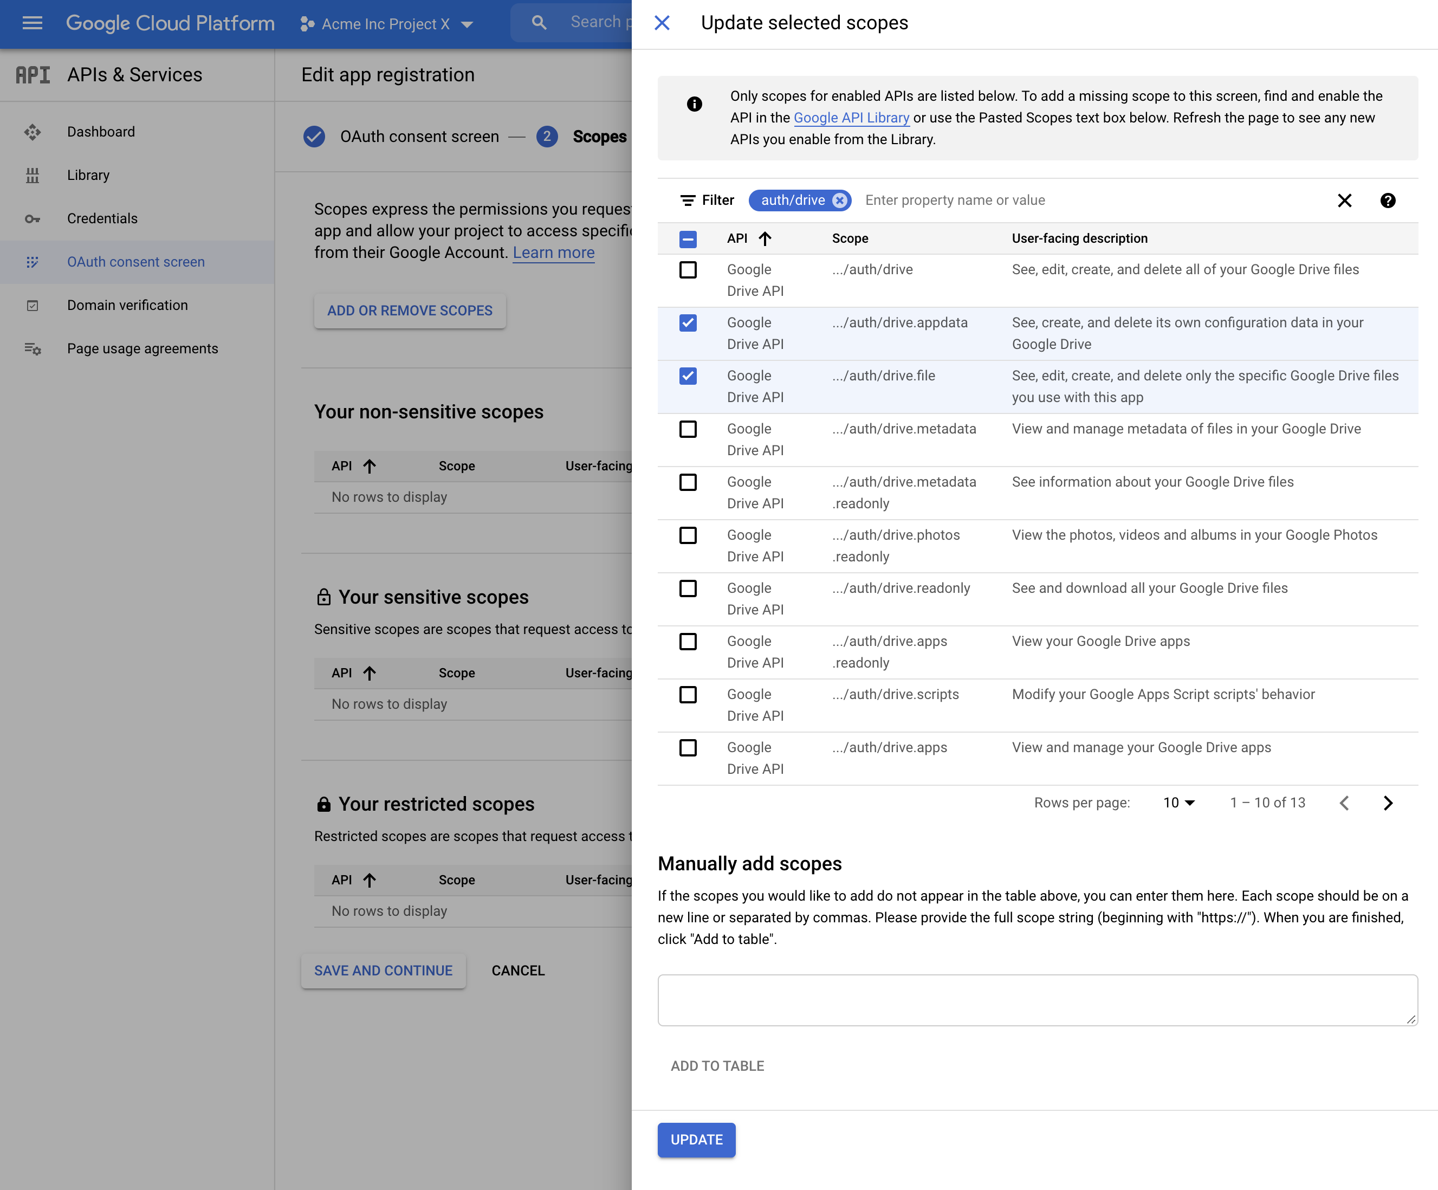Focus the filter property name input
Screen dimensions: 1438x1190
click(1089, 200)
